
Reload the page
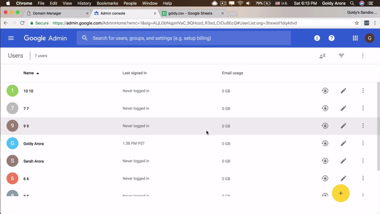pyautogui.click(x=22, y=23)
